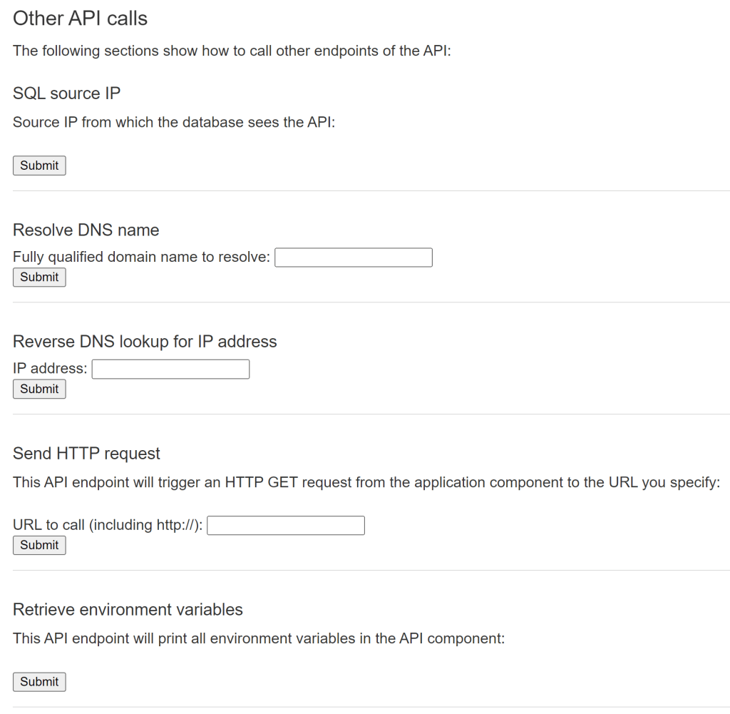
Task: Focus the fully qualified domain name field
Action: click(x=353, y=257)
